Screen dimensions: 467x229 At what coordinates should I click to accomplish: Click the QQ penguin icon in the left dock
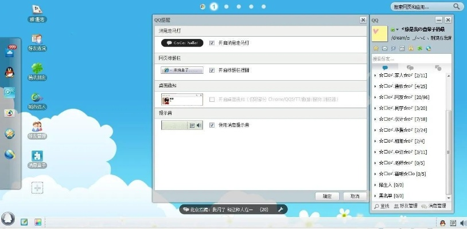click(10, 71)
